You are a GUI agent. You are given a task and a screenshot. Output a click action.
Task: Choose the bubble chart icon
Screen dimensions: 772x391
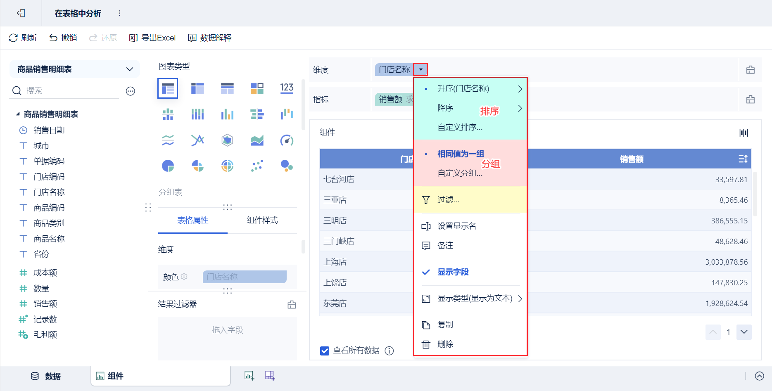coord(287,166)
